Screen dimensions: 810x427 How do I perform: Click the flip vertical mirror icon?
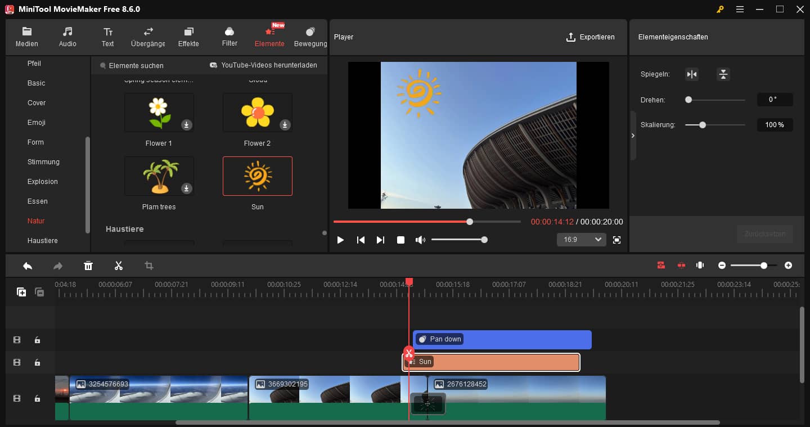click(x=723, y=74)
